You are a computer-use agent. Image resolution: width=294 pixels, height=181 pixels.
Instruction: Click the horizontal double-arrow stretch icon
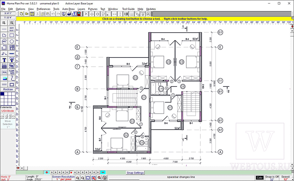115,14
